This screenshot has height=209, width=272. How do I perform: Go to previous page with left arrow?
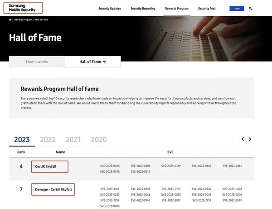pyautogui.click(x=243, y=139)
